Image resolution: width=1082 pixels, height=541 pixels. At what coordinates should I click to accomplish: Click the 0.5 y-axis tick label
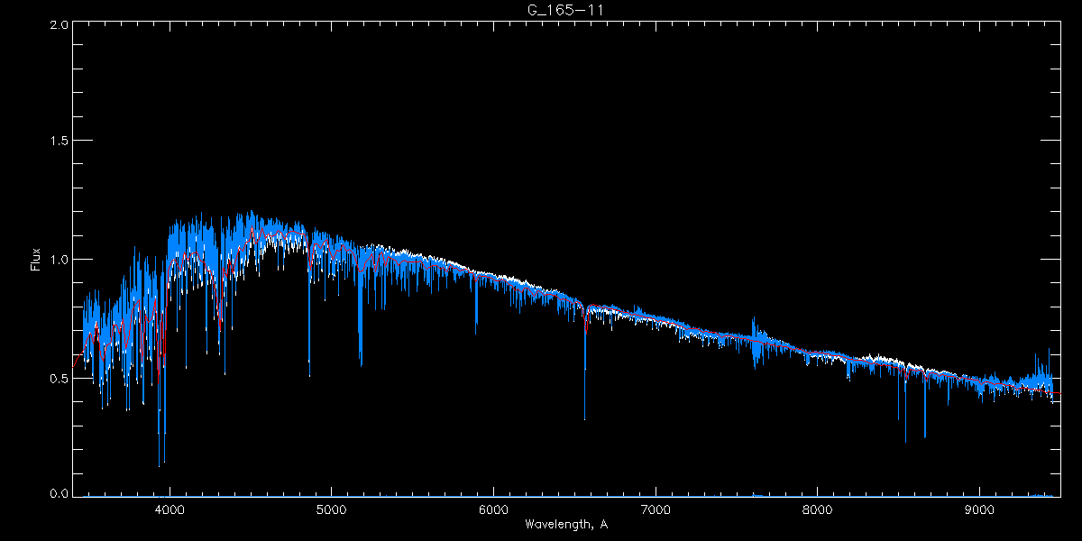[59, 378]
